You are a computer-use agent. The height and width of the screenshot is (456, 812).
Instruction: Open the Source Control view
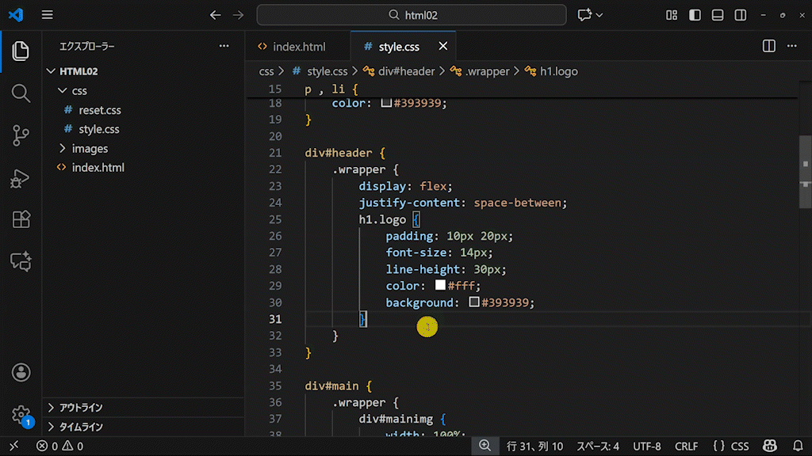(21, 135)
